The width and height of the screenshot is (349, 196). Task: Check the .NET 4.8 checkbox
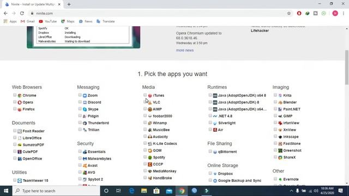210,116
